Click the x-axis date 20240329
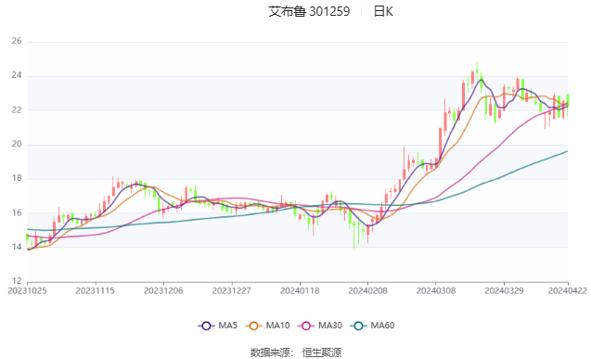Viewport: 591px width, 359px height. coord(504,290)
